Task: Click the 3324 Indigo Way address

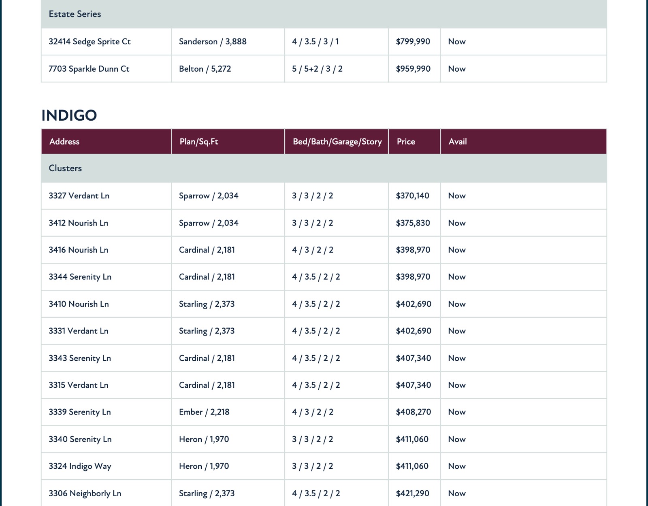Action: point(80,466)
